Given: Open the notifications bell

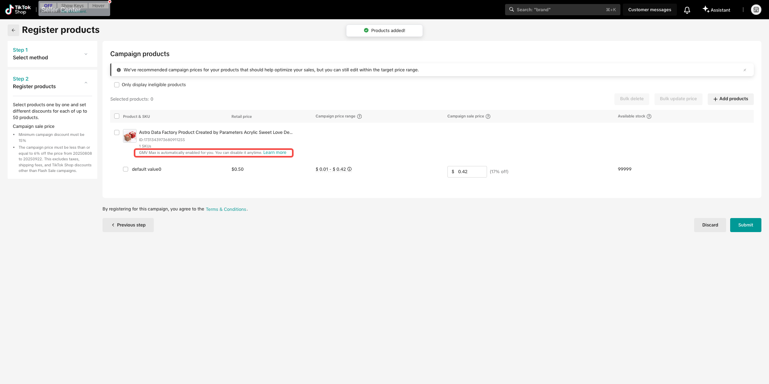Looking at the screenshot, I should click(687, 10).
